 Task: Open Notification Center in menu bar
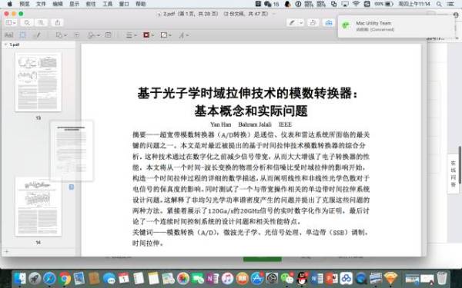(450, 4)
